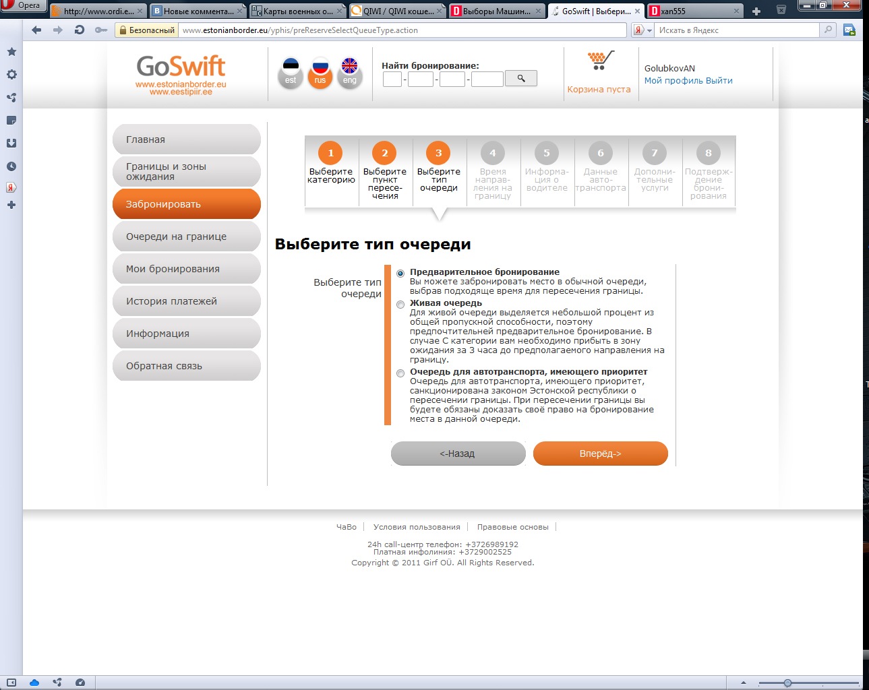
Task: Switch to the xan555 browser tab
Action: pos(694,11)
